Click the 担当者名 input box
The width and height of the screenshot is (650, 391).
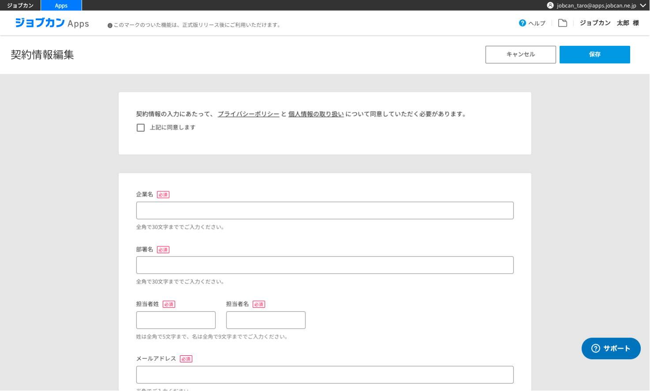tap(266, 320)
